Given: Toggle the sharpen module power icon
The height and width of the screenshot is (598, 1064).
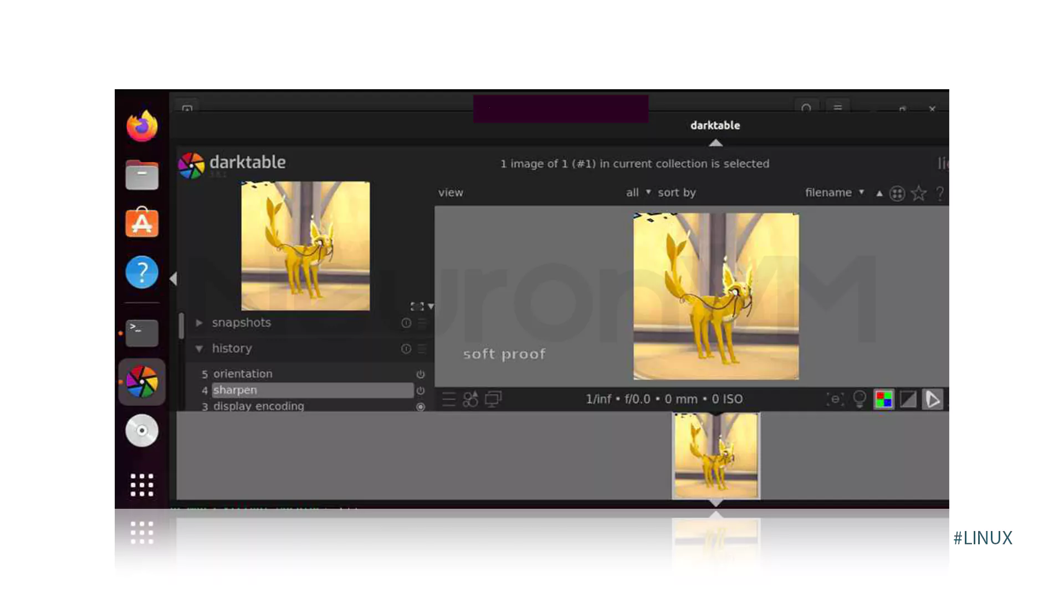Looking at the screenshot, I should (421, 390).
